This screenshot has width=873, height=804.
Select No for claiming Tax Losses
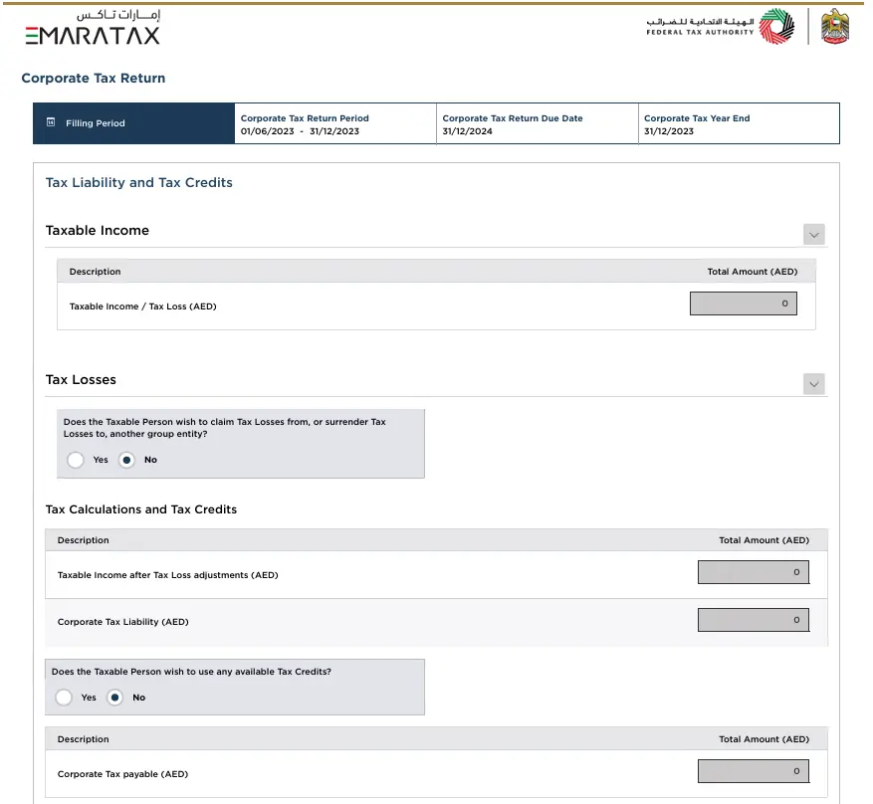click(126, 460)
